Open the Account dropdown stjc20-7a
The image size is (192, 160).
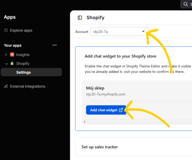pos(120,32)
